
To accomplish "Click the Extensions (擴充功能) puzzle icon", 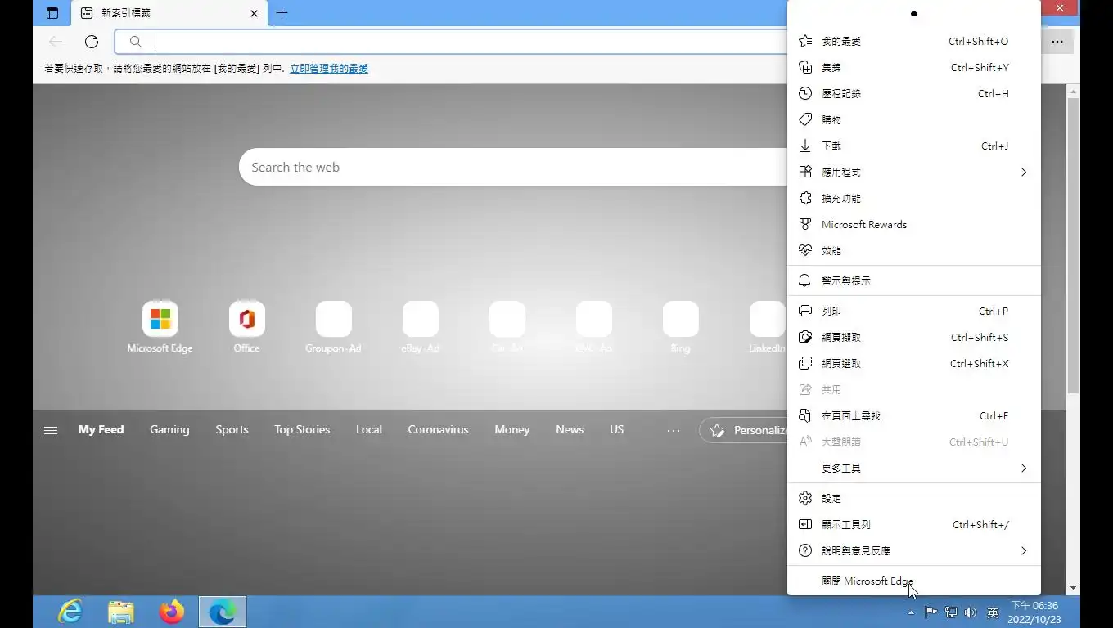I will 805,198.
